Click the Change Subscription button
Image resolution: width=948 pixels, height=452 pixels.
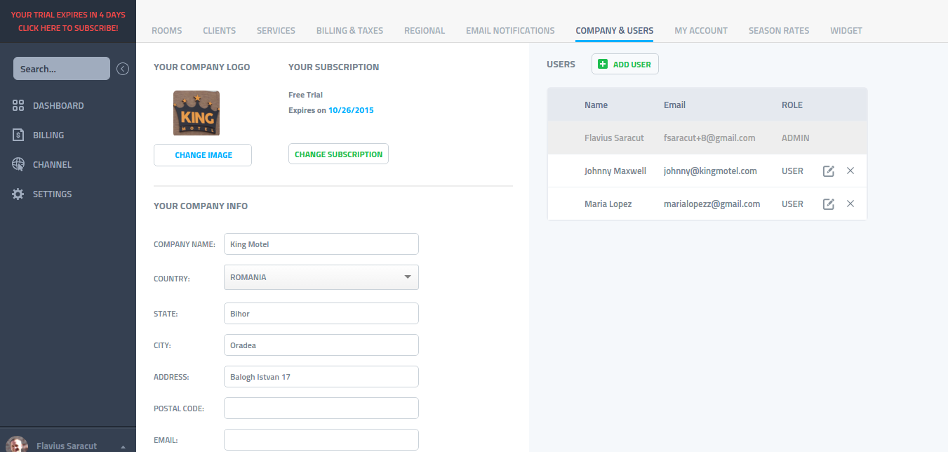(x=338, y=154)
